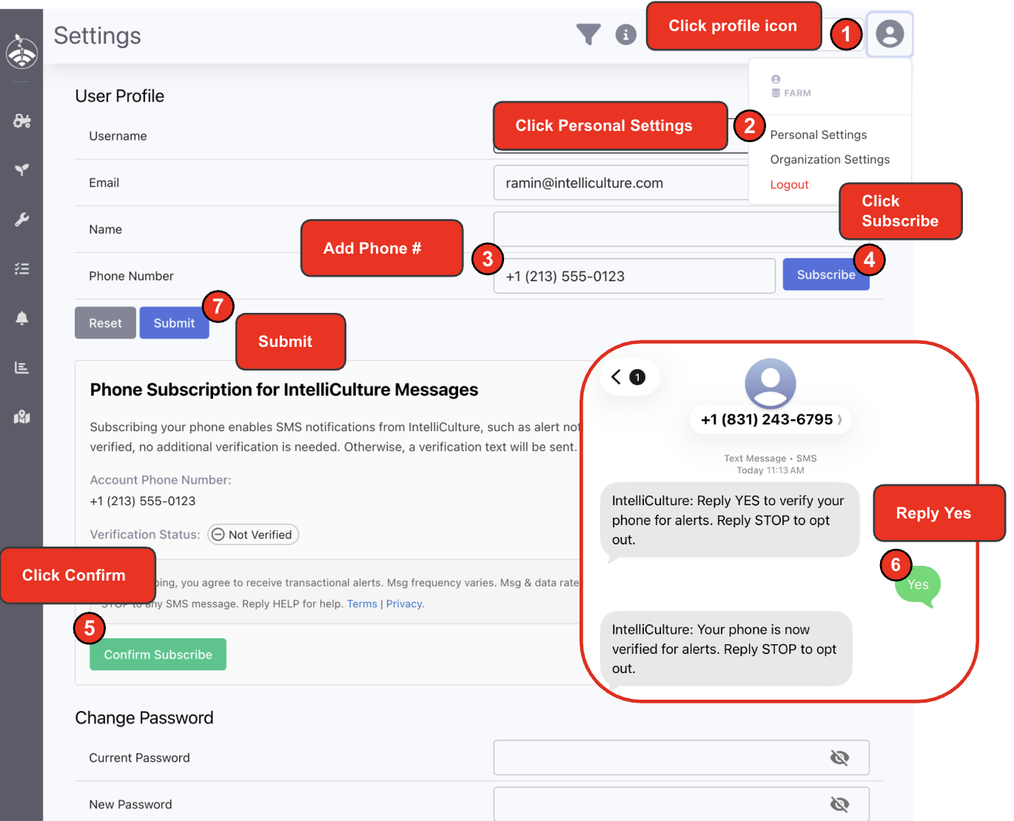Viewport: 1014px width, 821px height.
Task: Click the IntelliCulture logo in sidebar
Action: (x=21, y=52)
